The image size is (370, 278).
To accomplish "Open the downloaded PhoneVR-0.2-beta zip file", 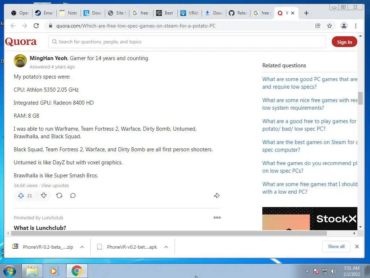I will coord(43,247).
